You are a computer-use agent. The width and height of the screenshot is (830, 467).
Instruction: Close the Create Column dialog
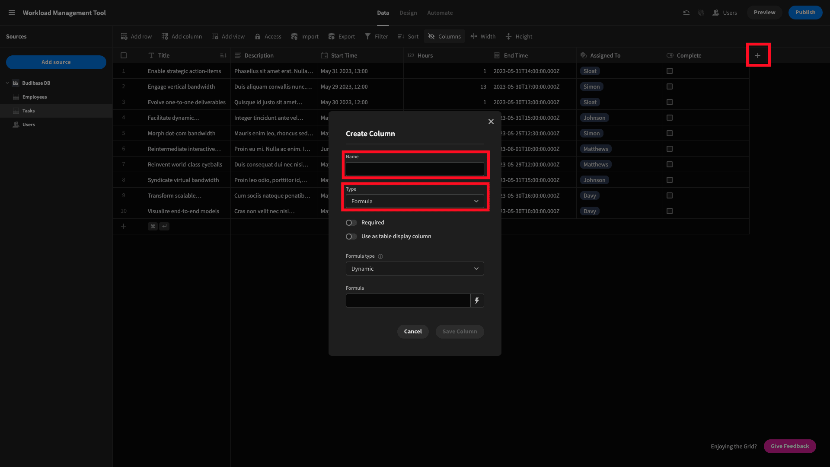[x=491, y=122]
